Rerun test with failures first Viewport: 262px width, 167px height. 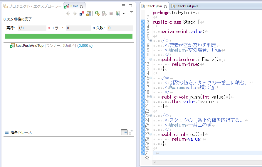point(104,13)
